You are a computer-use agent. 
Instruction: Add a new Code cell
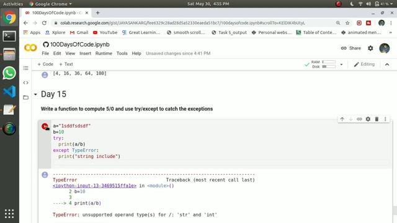tap(45, 64)
